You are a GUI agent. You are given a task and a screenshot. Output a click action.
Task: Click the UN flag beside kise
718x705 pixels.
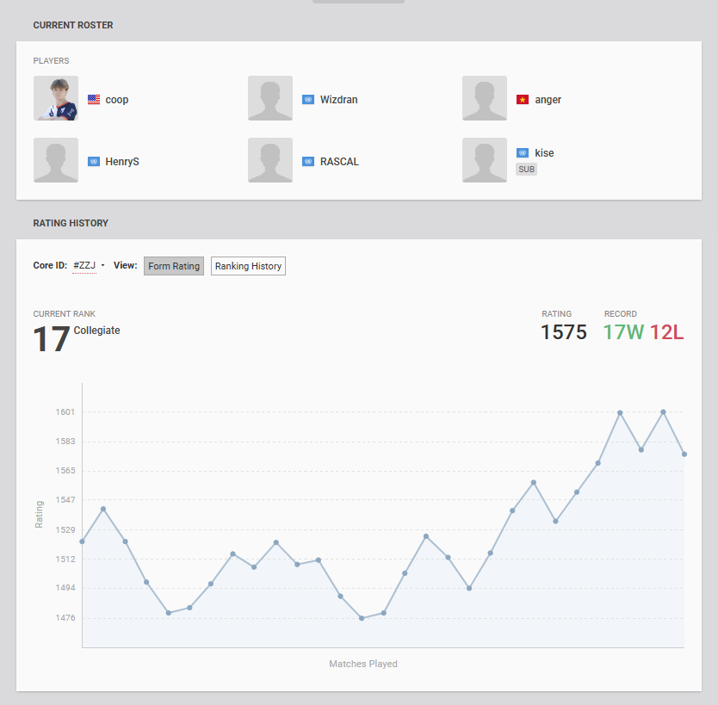coord(523,153)
